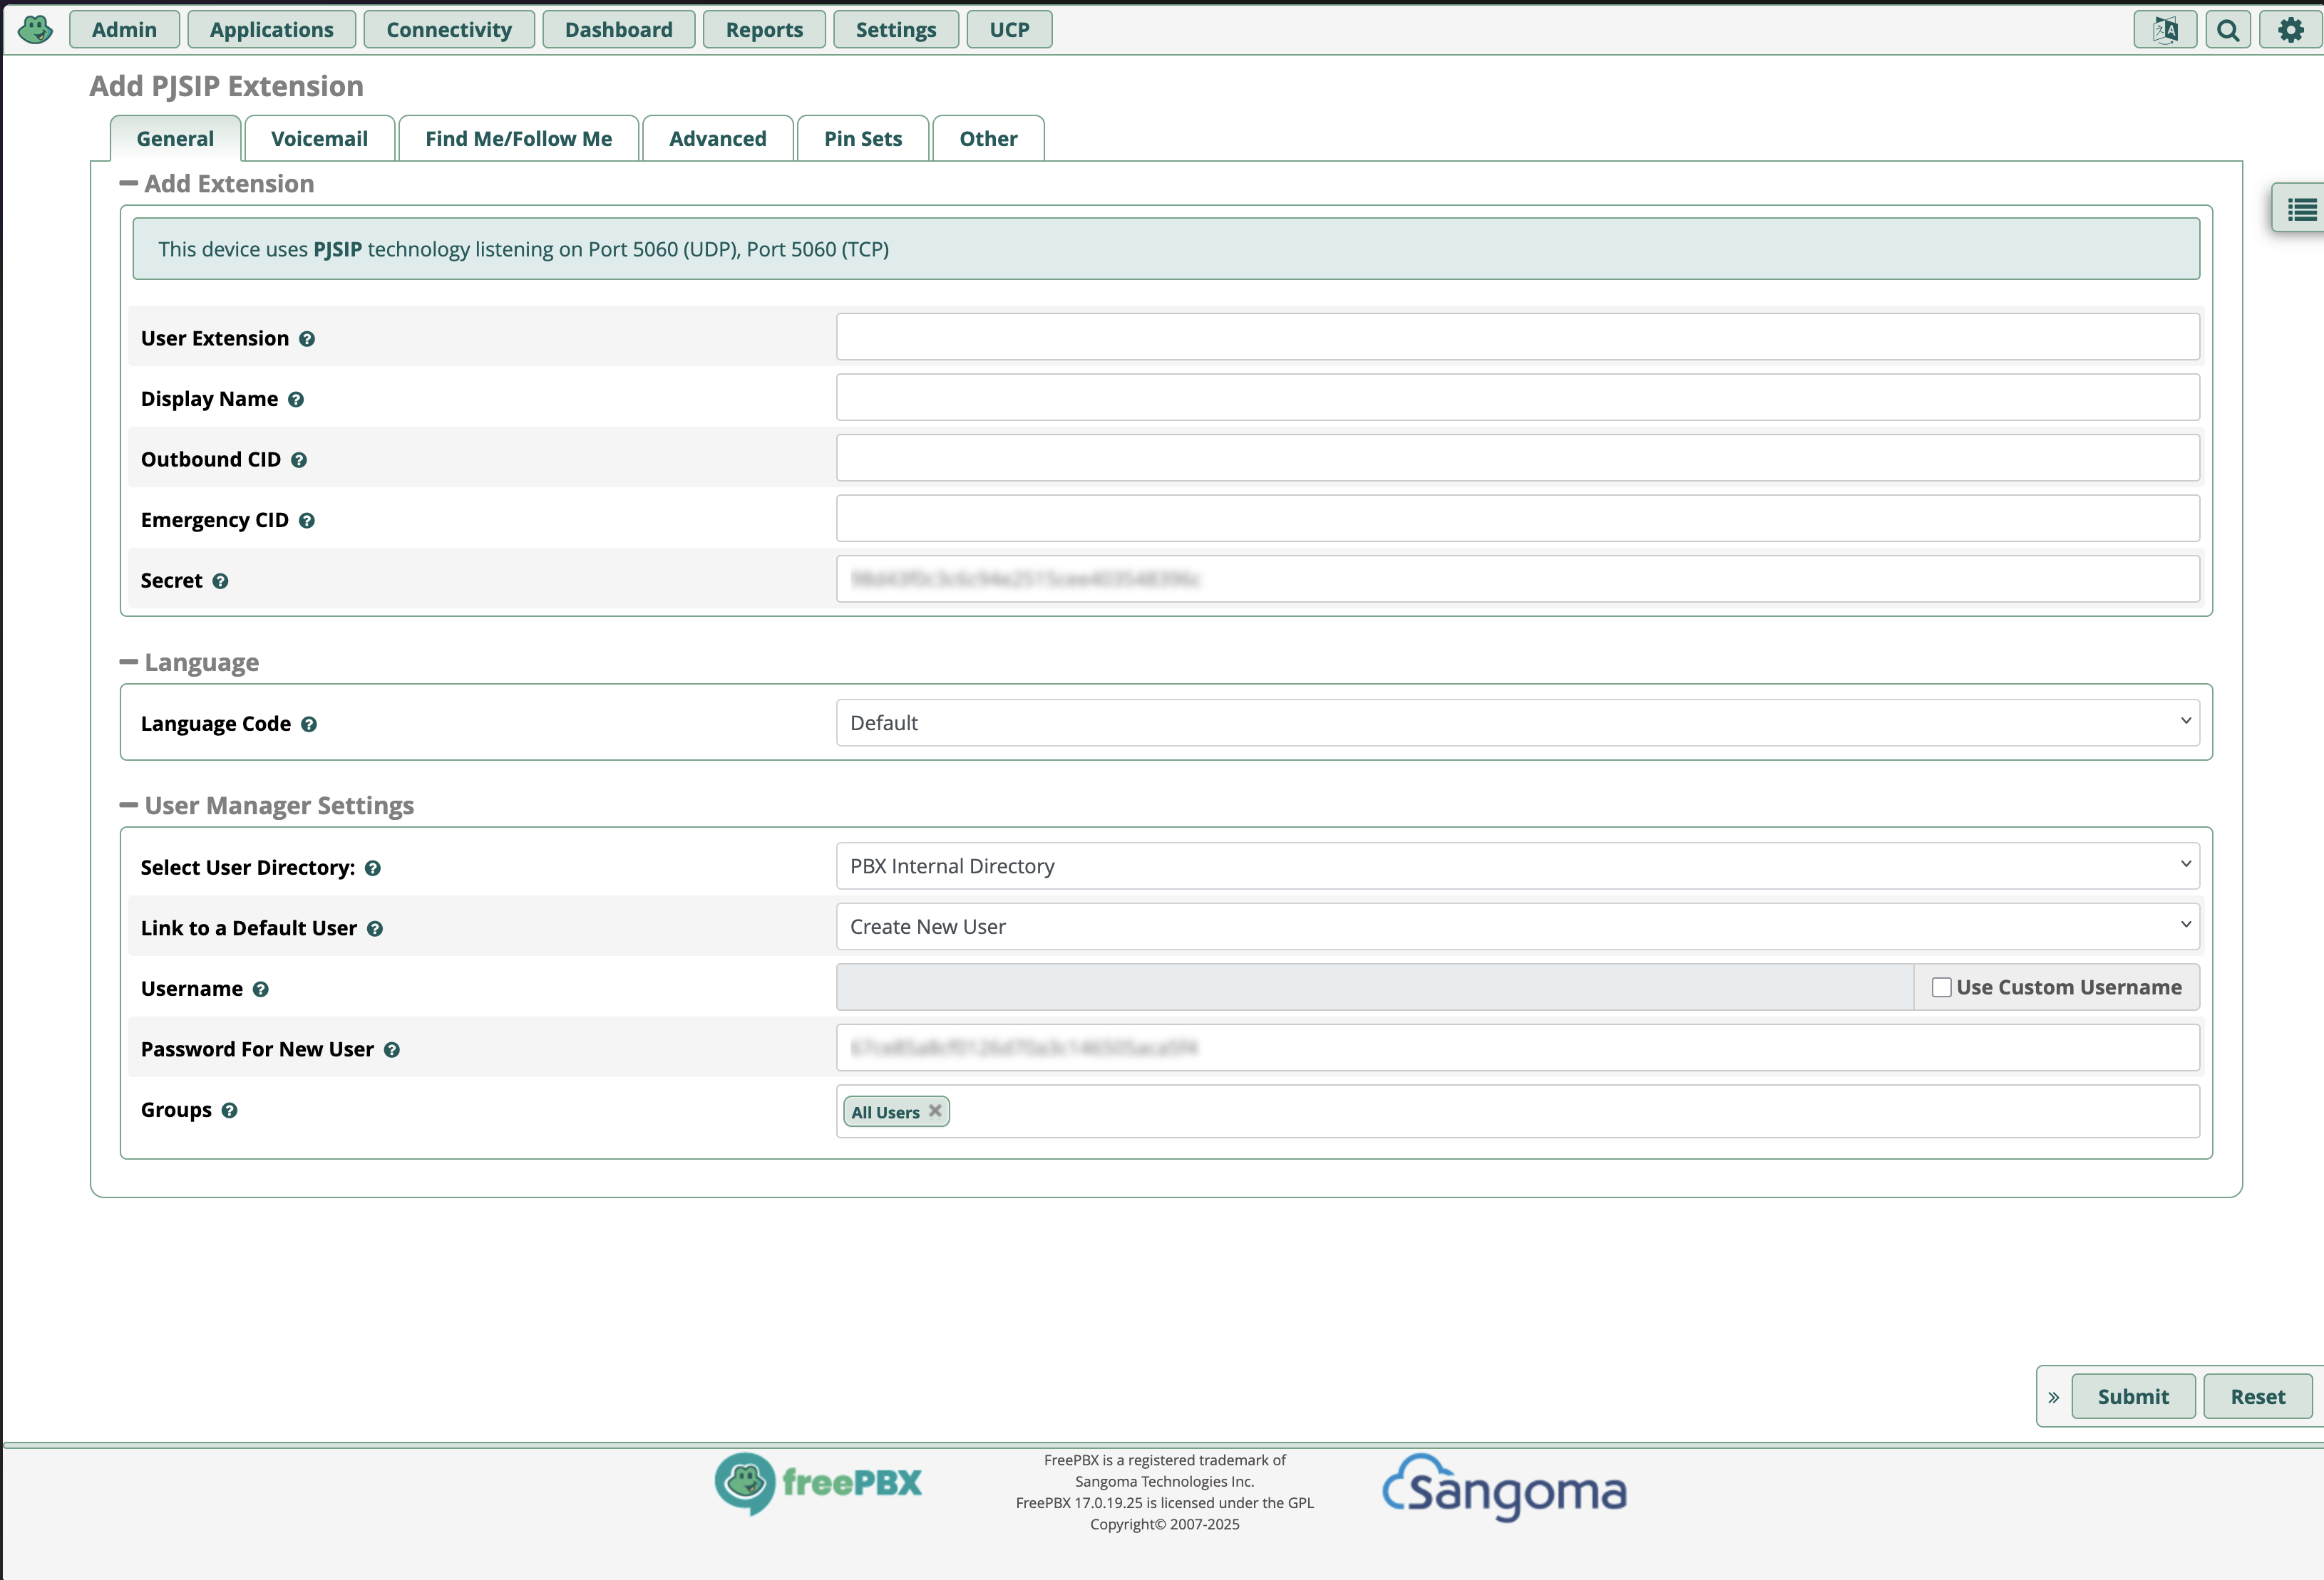Remove the All Users group tag
2324x1580 pixels.
point(935,1111)
